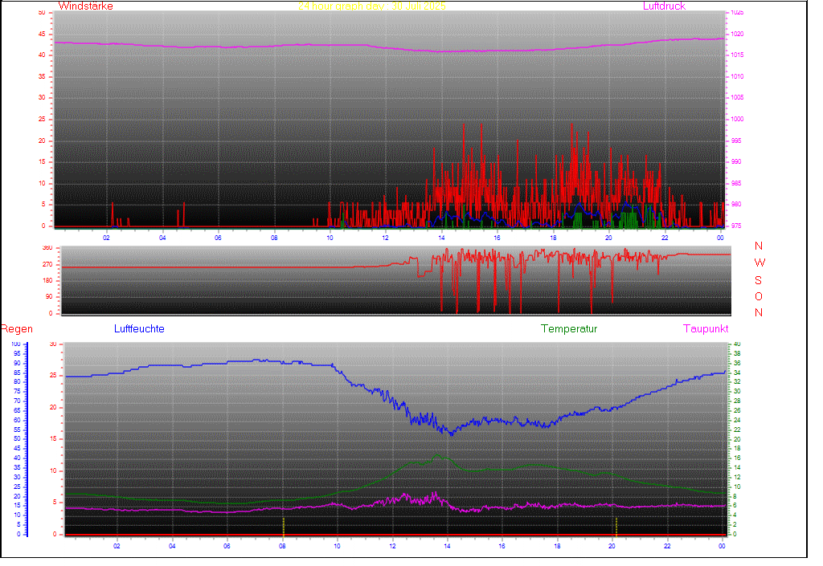Click the Windstärke axis label
This screenshot has height=566, width=823.
tap(84, 6)
